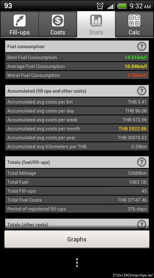Tap the alarm clock status icon
Image resolution: width=154 pixels, height=278 pixels.
click(100, 6)
